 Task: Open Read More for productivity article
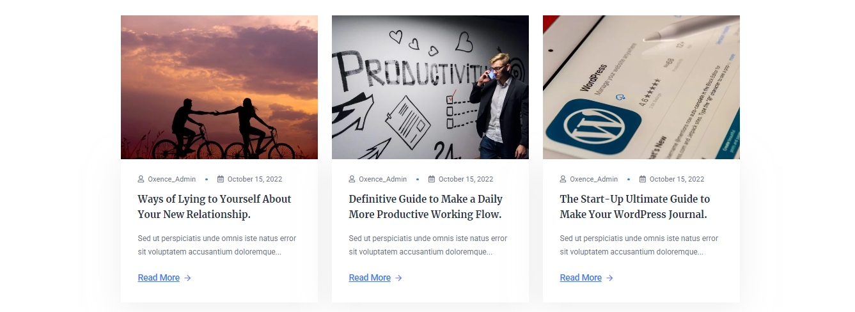[x=370, y=277]
